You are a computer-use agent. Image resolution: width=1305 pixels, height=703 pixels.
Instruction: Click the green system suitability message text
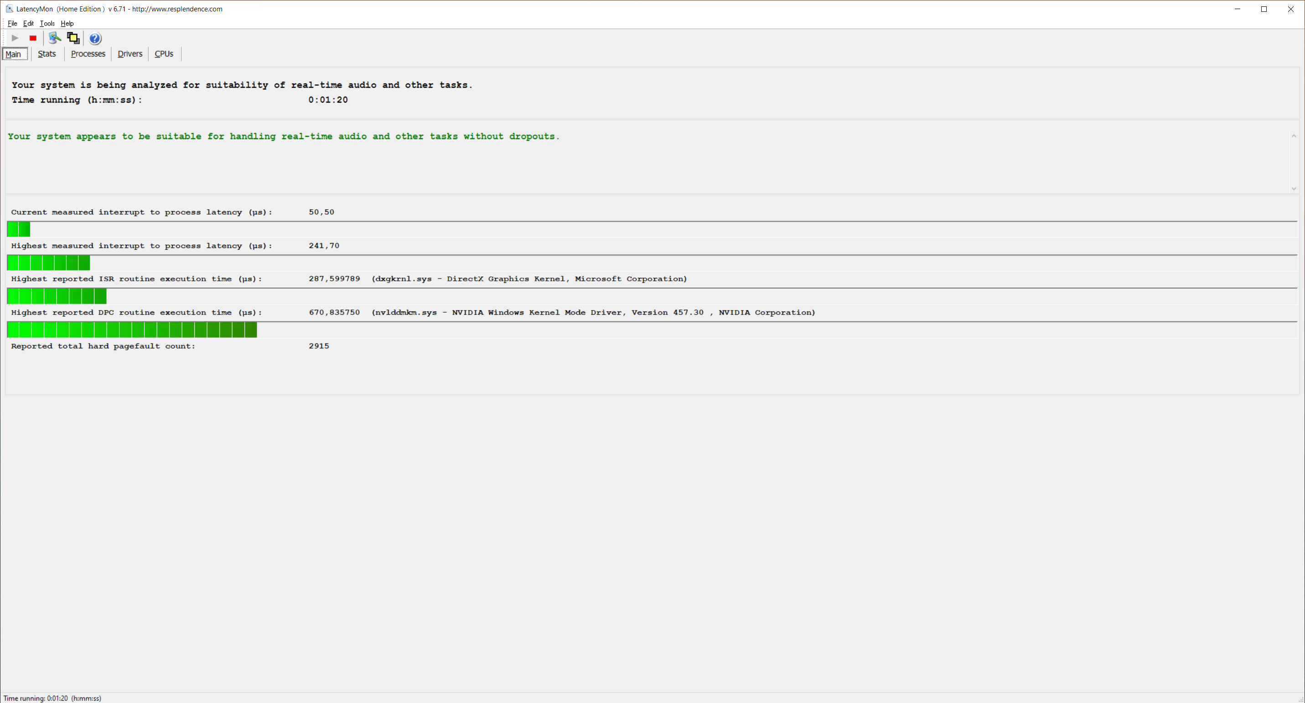click(284, 136)
